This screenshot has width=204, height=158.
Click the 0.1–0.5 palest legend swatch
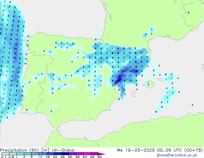tap(5, 154)
